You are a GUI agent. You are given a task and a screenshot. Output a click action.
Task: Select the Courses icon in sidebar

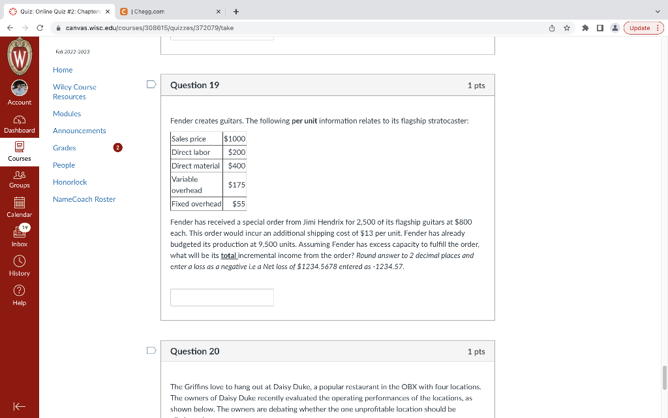pos(19,147)
